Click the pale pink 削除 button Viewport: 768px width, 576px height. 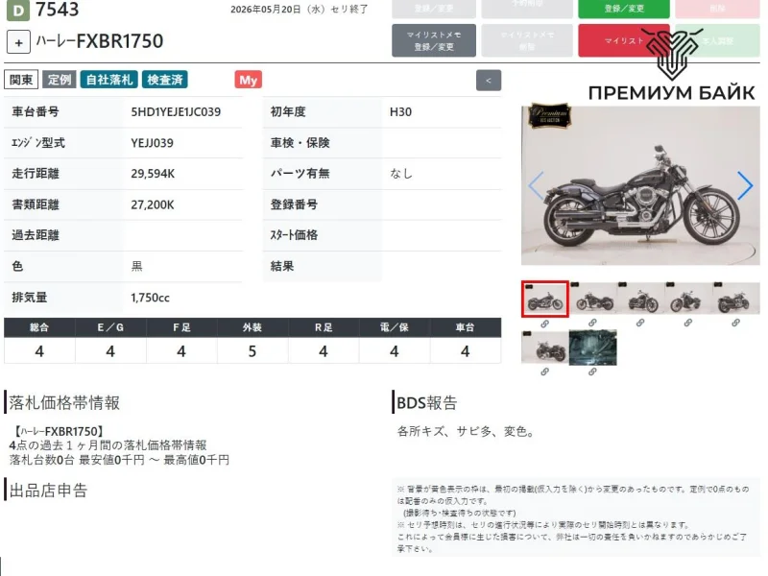tap(717, 9)
